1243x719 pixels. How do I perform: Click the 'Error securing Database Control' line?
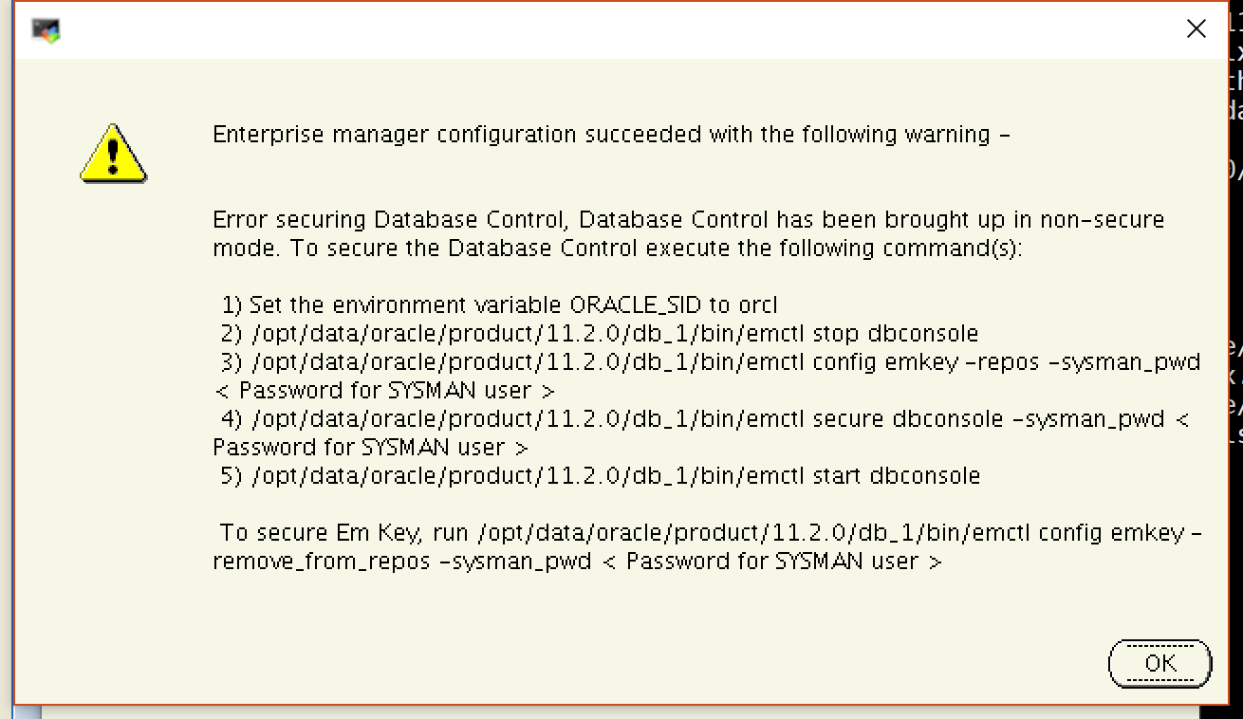click(688, 220)
